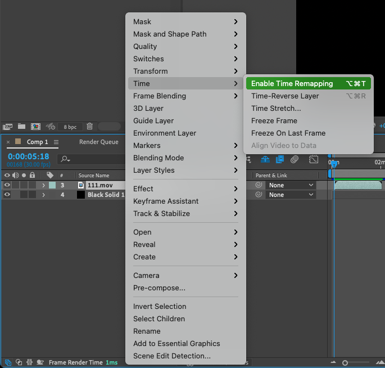This screenshot has width=385, height=368.
Task: Choose Freeze Frame from Time submenu
Action: coord(274,120)
